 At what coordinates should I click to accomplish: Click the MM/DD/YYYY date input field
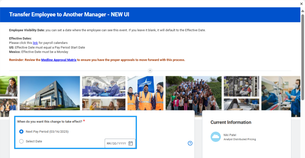pos(120,143)
